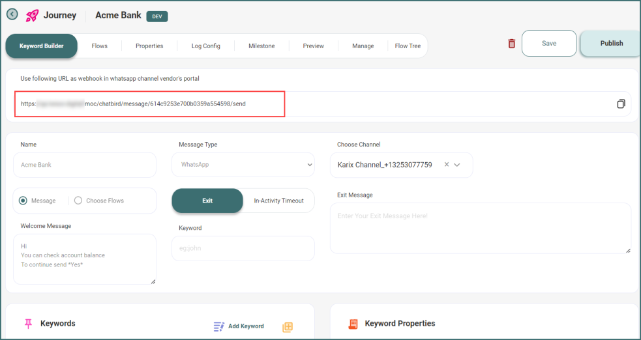The image size is (641, 340).
Task: Click the Publish button
Action: pos(611,44)
